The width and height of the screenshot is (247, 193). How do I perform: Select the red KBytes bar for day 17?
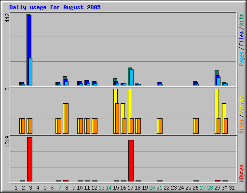(131, 161)
